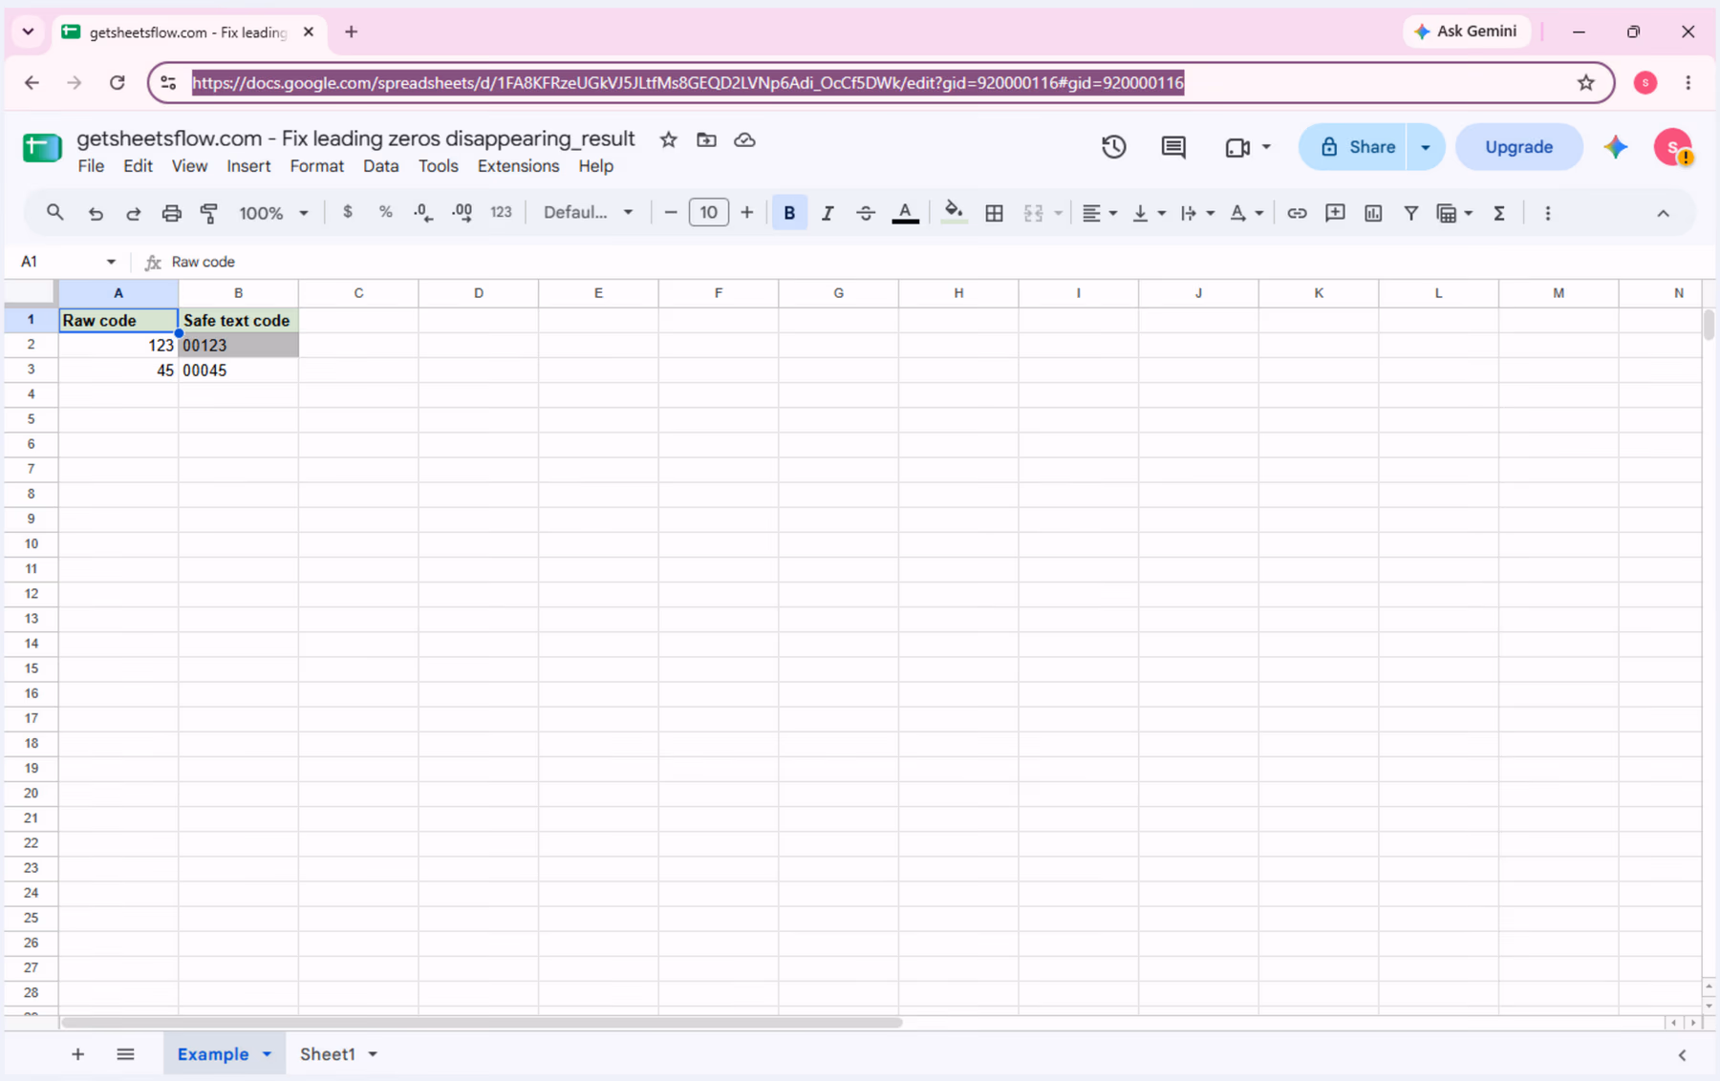This screenshot has height=1081, width=1720.
Task: Open the Data menu
Action: tap(380, 166)
